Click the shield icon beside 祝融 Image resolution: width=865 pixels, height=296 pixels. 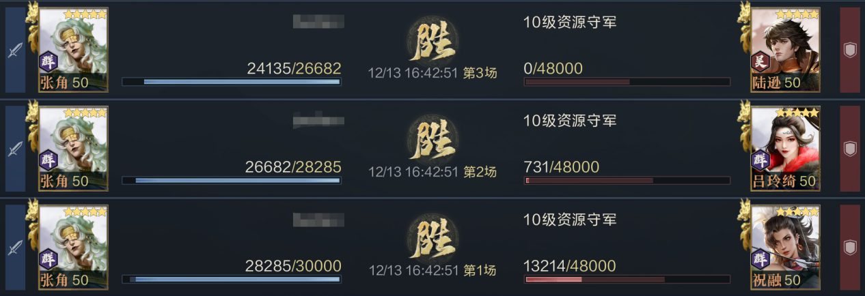[x=849, y=247]
